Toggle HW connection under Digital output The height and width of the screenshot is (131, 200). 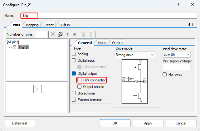[80, 80]
